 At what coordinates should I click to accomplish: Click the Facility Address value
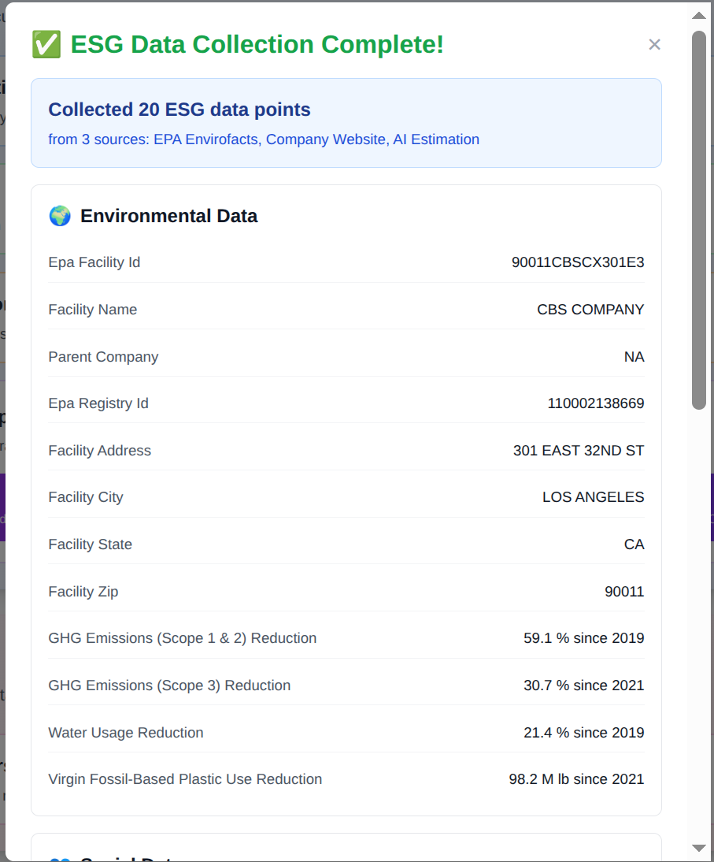[x=579, y=451]
